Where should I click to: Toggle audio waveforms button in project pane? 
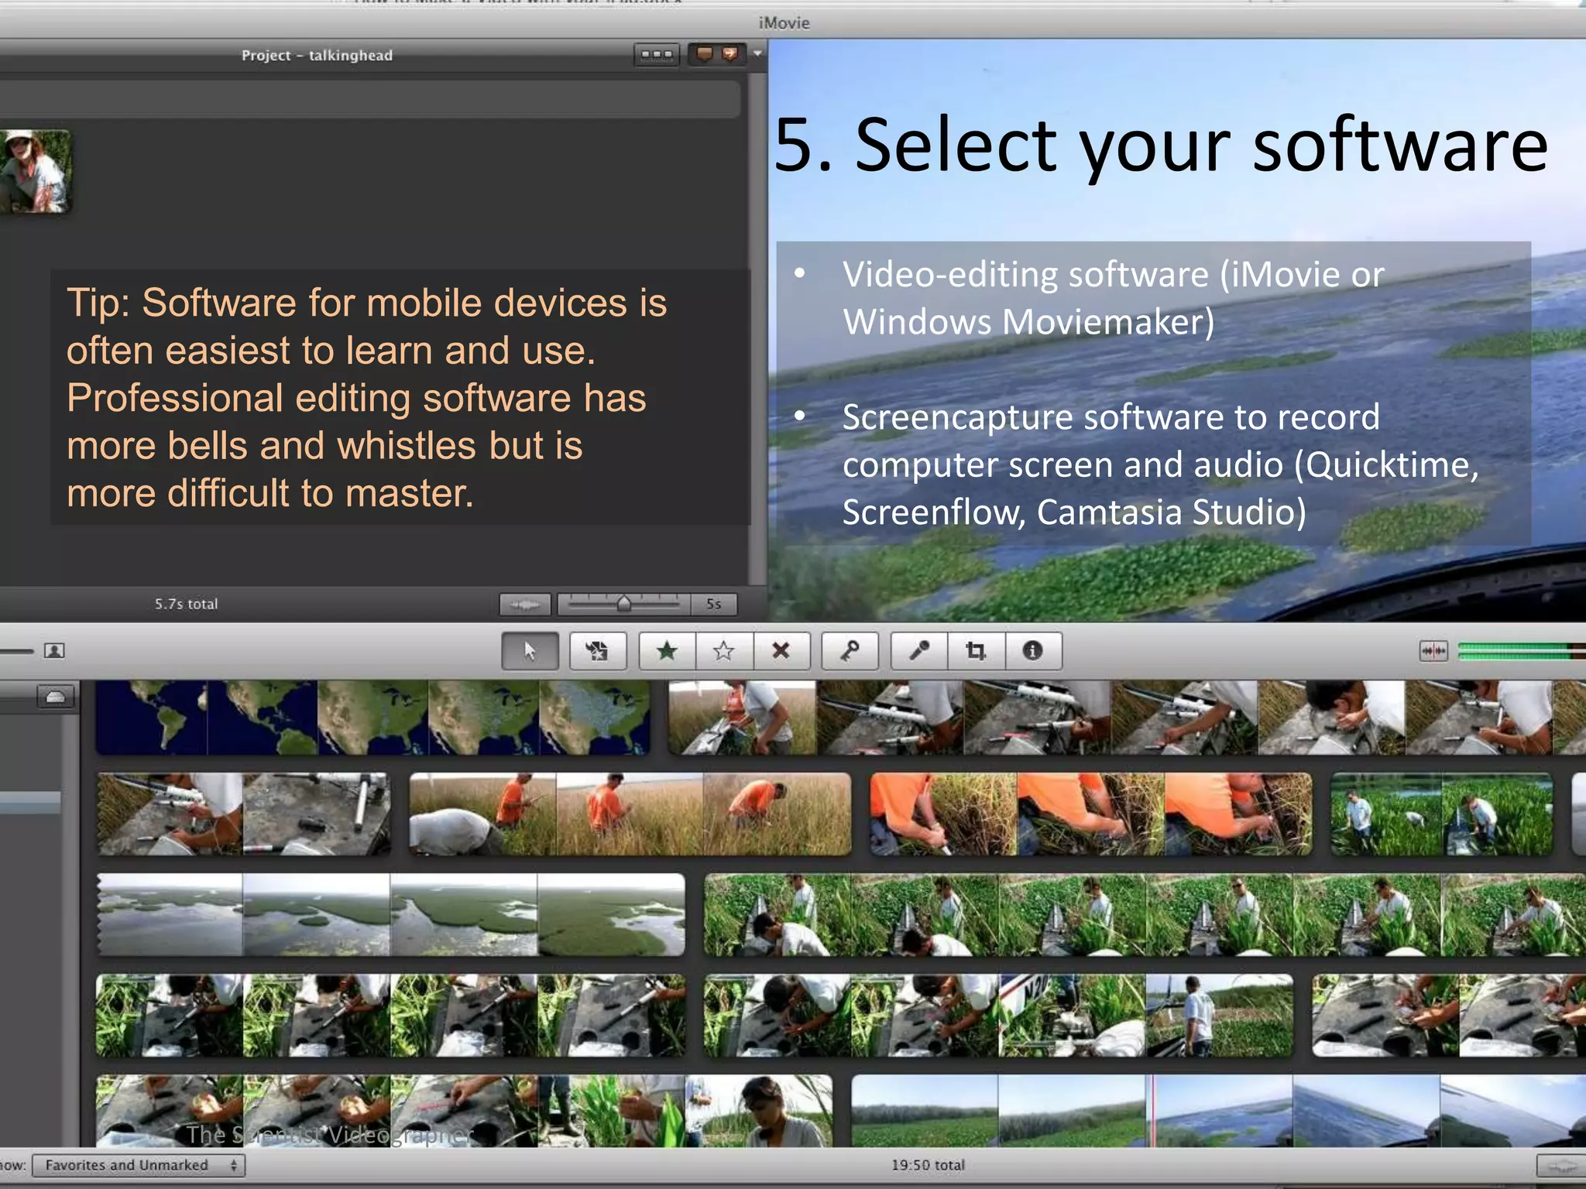525,605
